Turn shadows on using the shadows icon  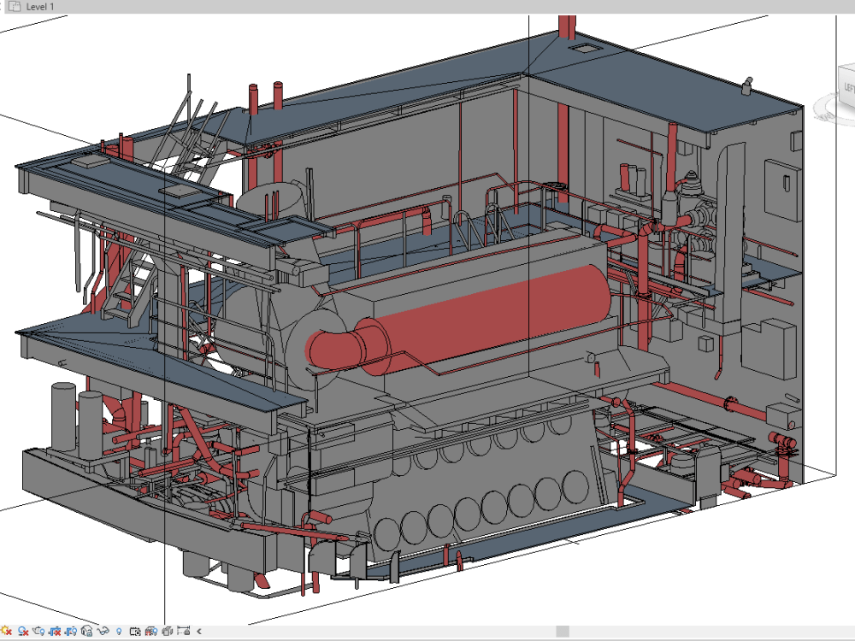[x=22, y=632]
